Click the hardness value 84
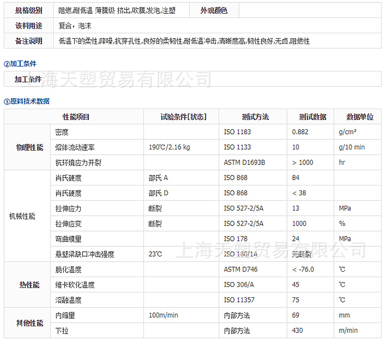This screenshot has width=386, height=341. (295, 178)
